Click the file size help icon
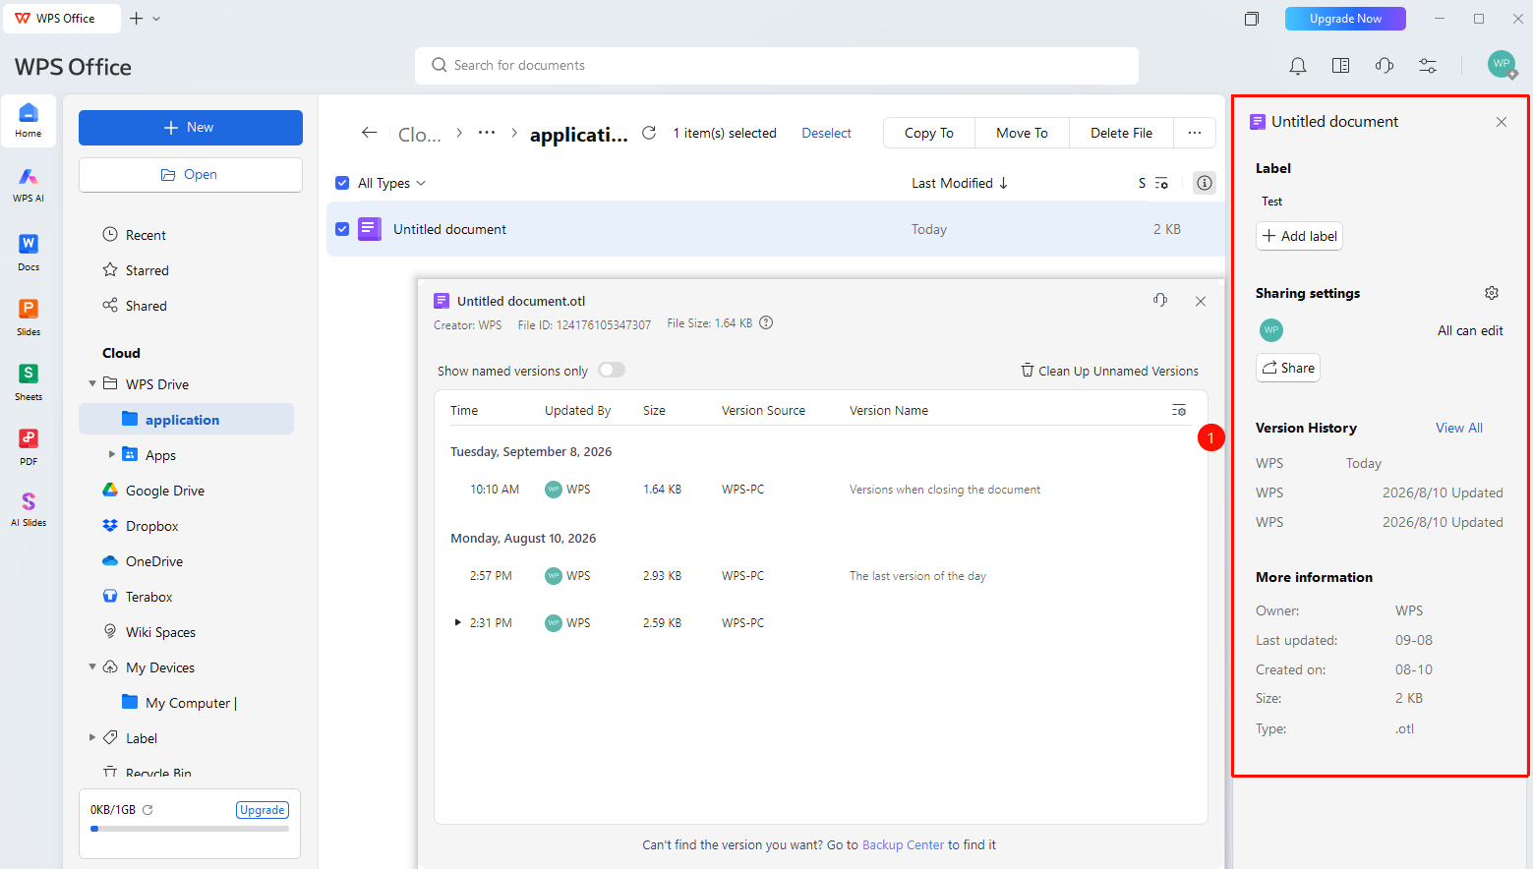The height and width of the screenshot is (869, 1533). pos(766,322)
